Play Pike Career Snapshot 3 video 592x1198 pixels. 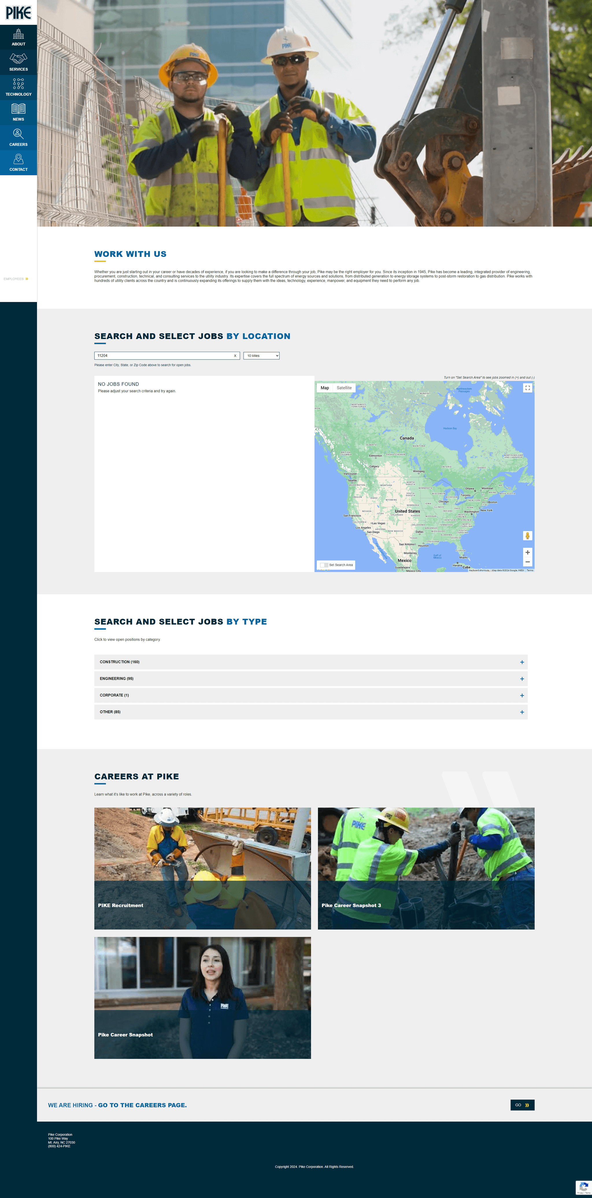point(426,868)
